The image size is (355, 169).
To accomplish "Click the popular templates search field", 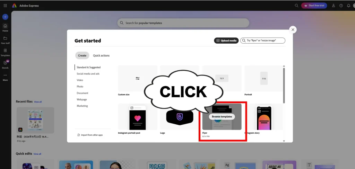I will 183,23.
